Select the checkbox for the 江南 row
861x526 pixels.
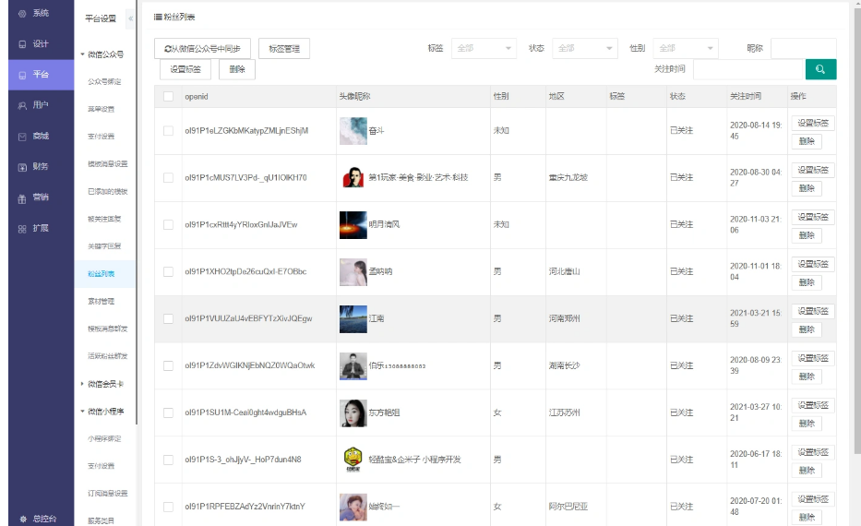(168, 318)
